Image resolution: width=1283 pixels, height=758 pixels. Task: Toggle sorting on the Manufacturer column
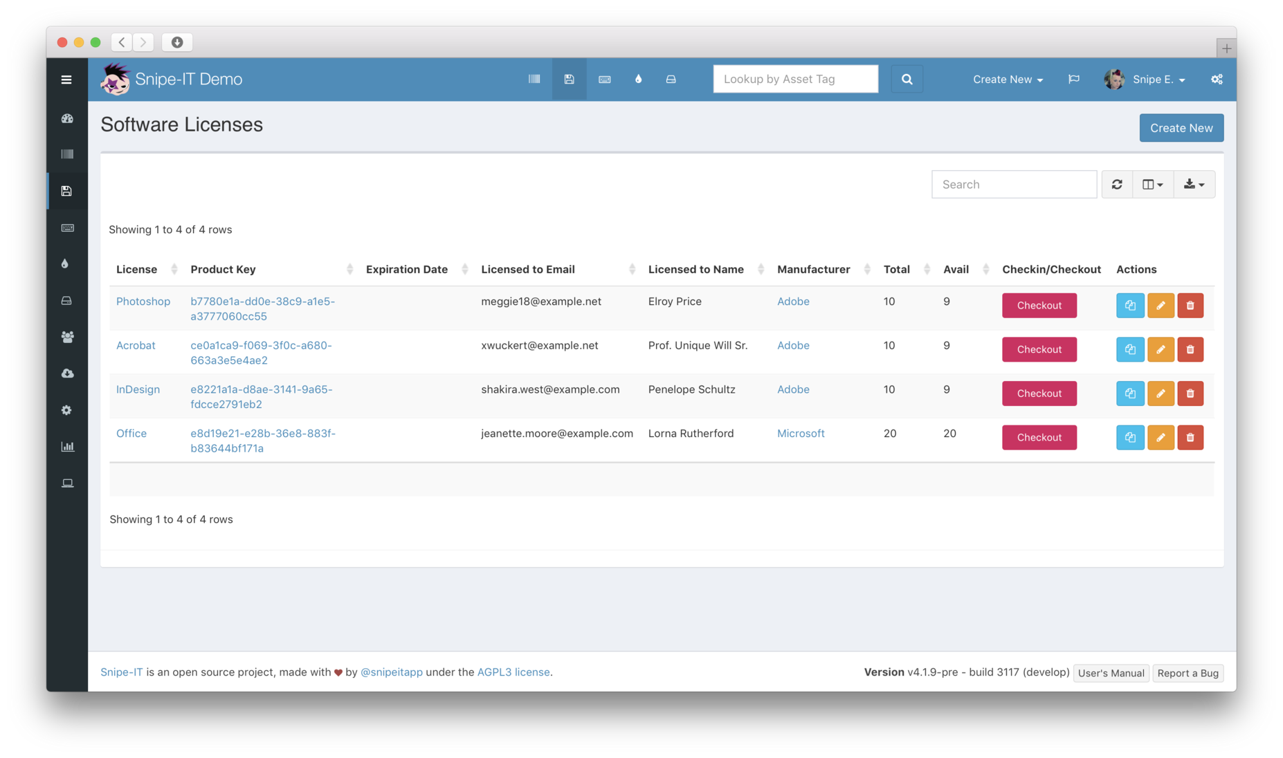pos(814,269)
